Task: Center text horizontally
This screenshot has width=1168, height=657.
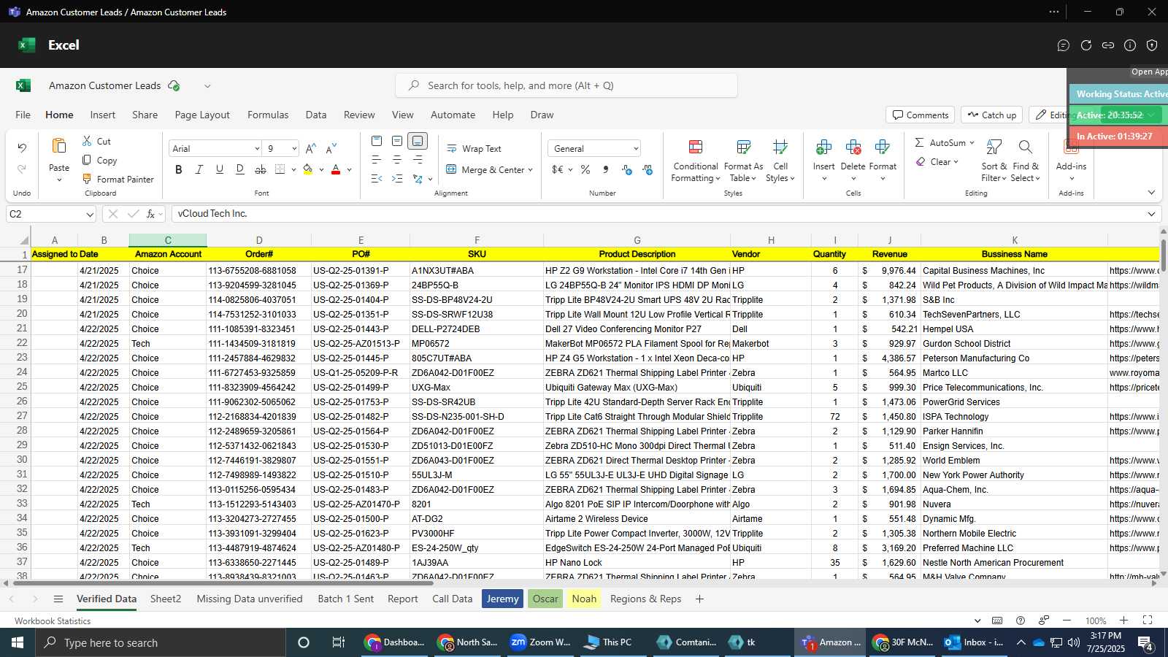Action: pyautogui.click(x=397, y=159)
